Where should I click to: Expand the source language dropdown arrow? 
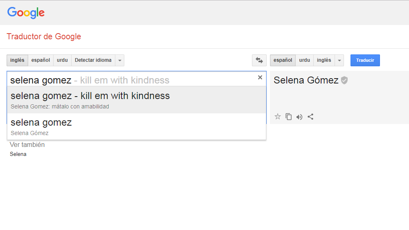coord(120,60)
